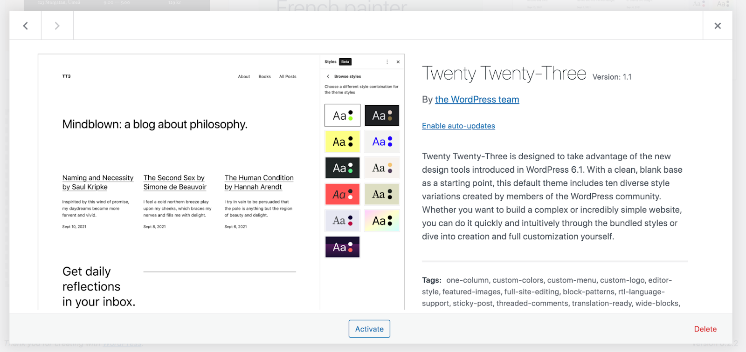This screenshot has width=746, height=352.
Task: Close the Styles panel in the preview
Action: click(x=398, y=62)
